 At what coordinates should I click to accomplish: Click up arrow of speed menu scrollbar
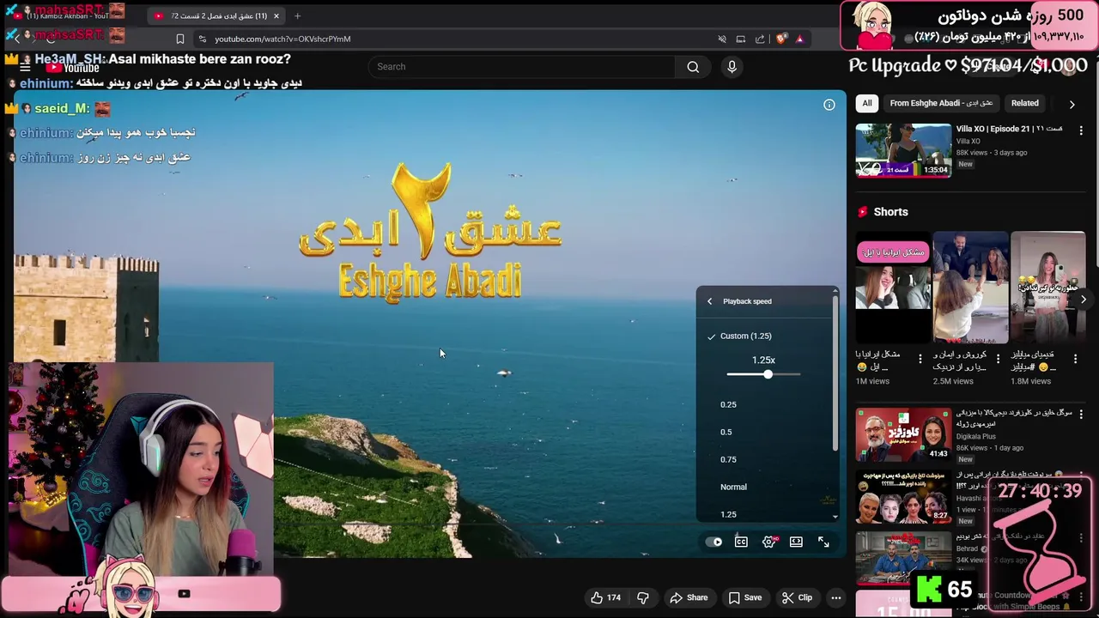coord(835,291)
